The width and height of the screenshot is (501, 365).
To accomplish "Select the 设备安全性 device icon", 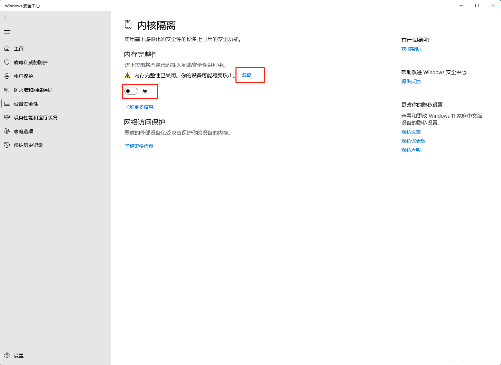I will (7, 103).
